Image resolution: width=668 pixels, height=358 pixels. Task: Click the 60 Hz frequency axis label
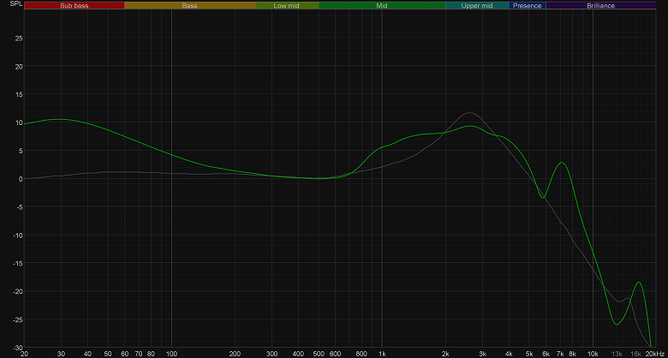click(125, 354)
